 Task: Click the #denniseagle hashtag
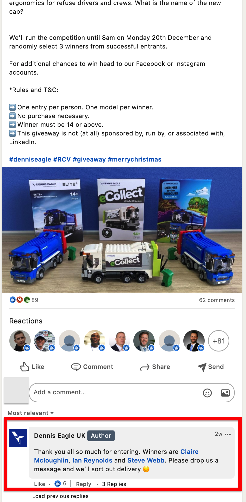[x=30, y=160]
